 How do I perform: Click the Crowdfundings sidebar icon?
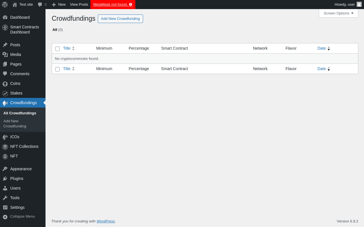click(x=5, y=103)
